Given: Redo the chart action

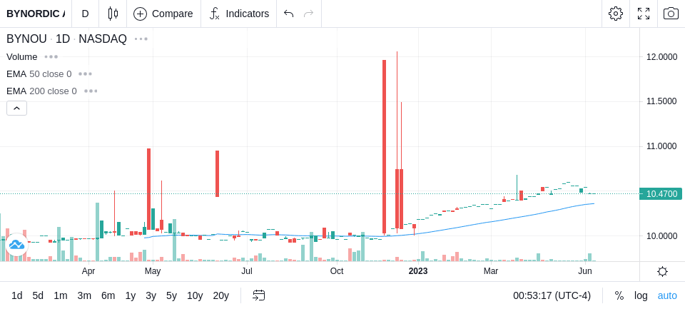Looking at the screenshot, I should click(x=309, y=14).
